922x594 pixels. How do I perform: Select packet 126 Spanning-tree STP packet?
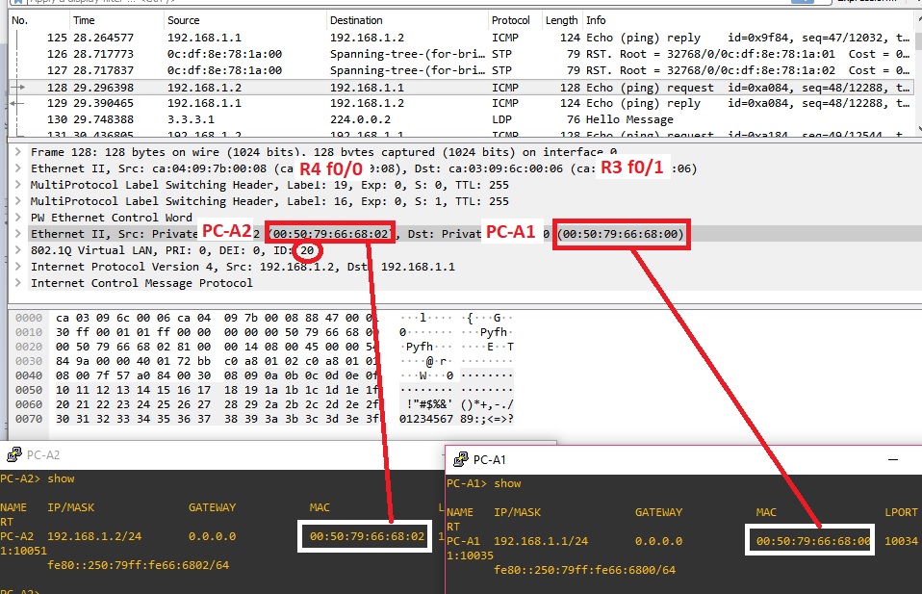[x=289, y=53]
